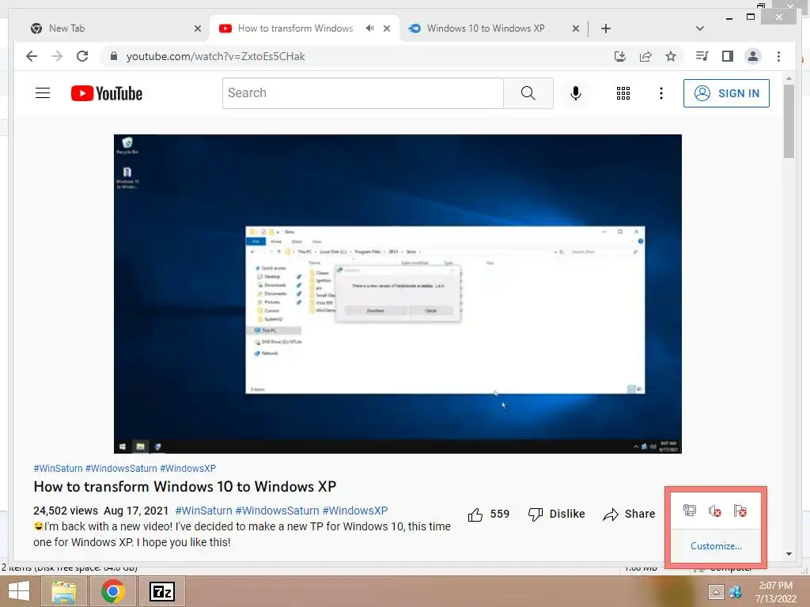Click the vertical scrollbar thumb

tap(789, 121)
